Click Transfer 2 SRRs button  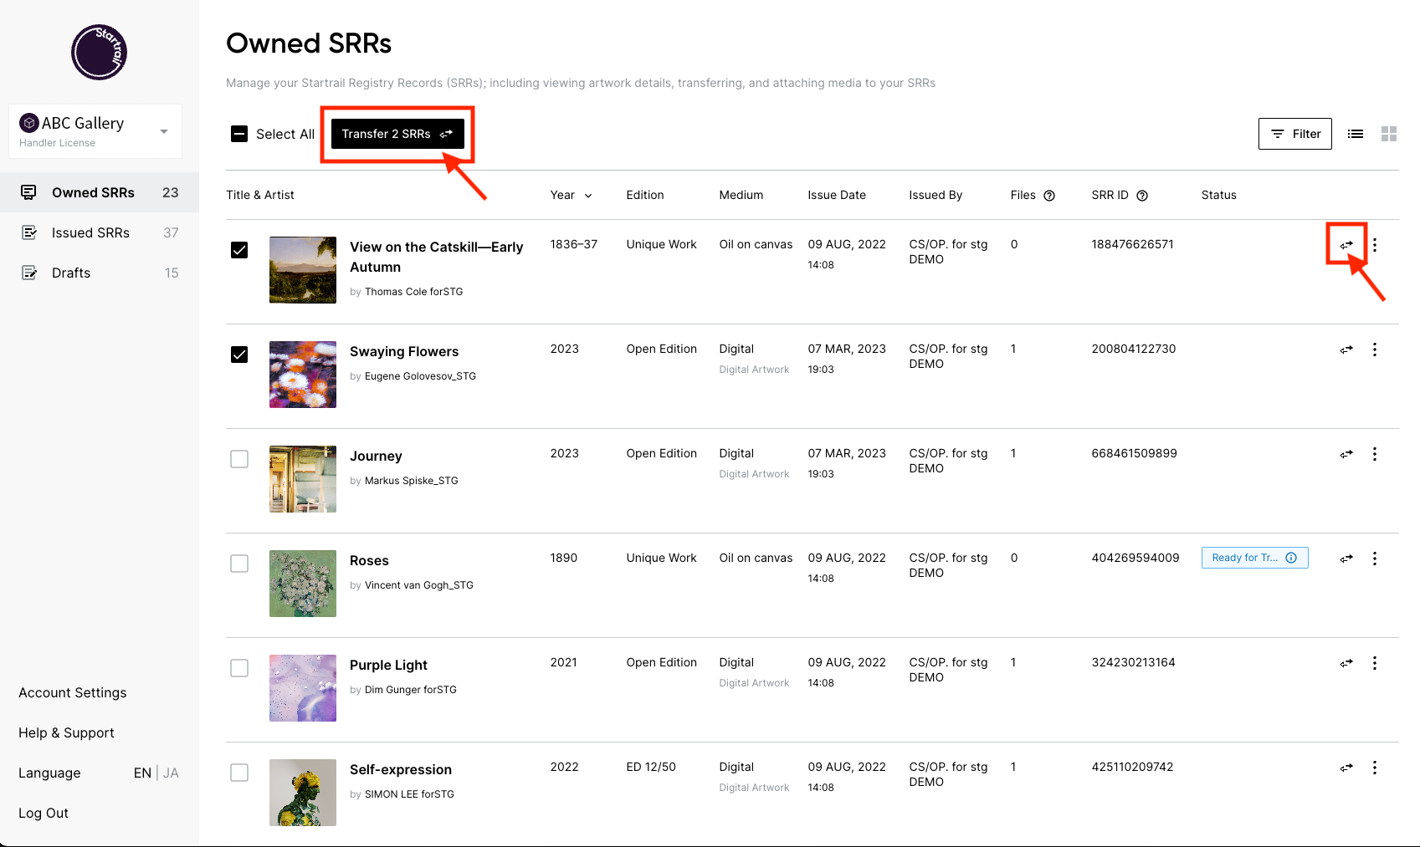397,134
